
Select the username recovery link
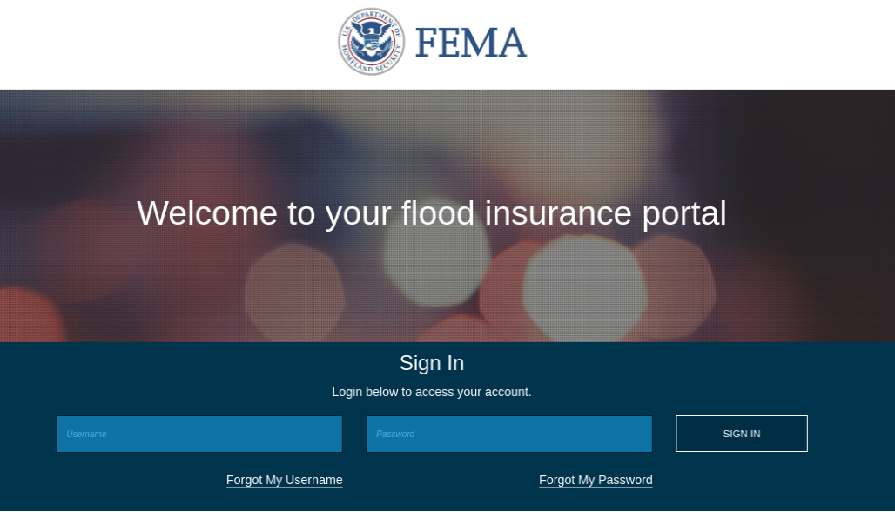pos(284,480)
